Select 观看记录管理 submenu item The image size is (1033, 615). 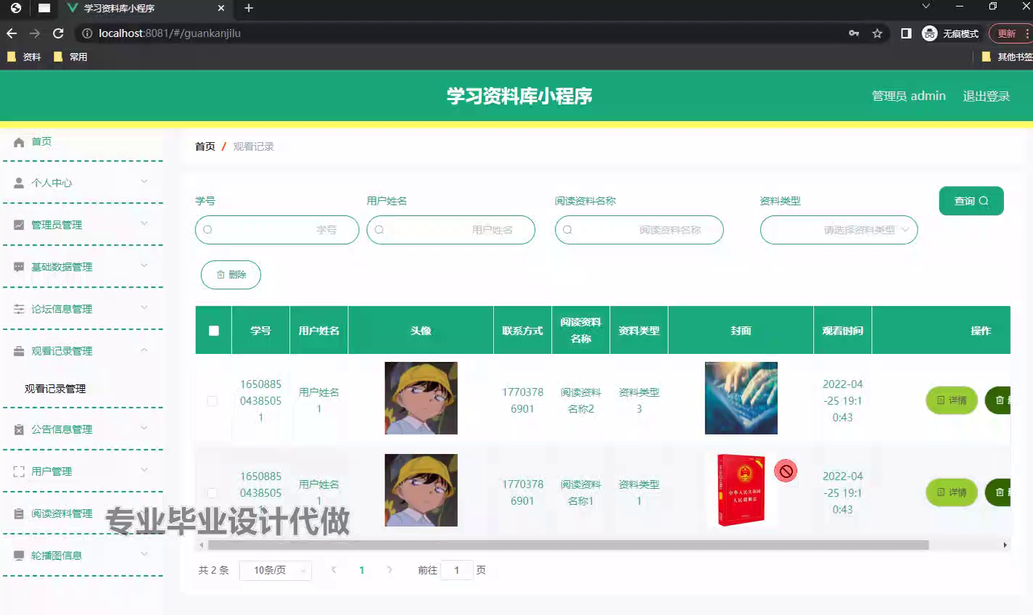[55, 389]
